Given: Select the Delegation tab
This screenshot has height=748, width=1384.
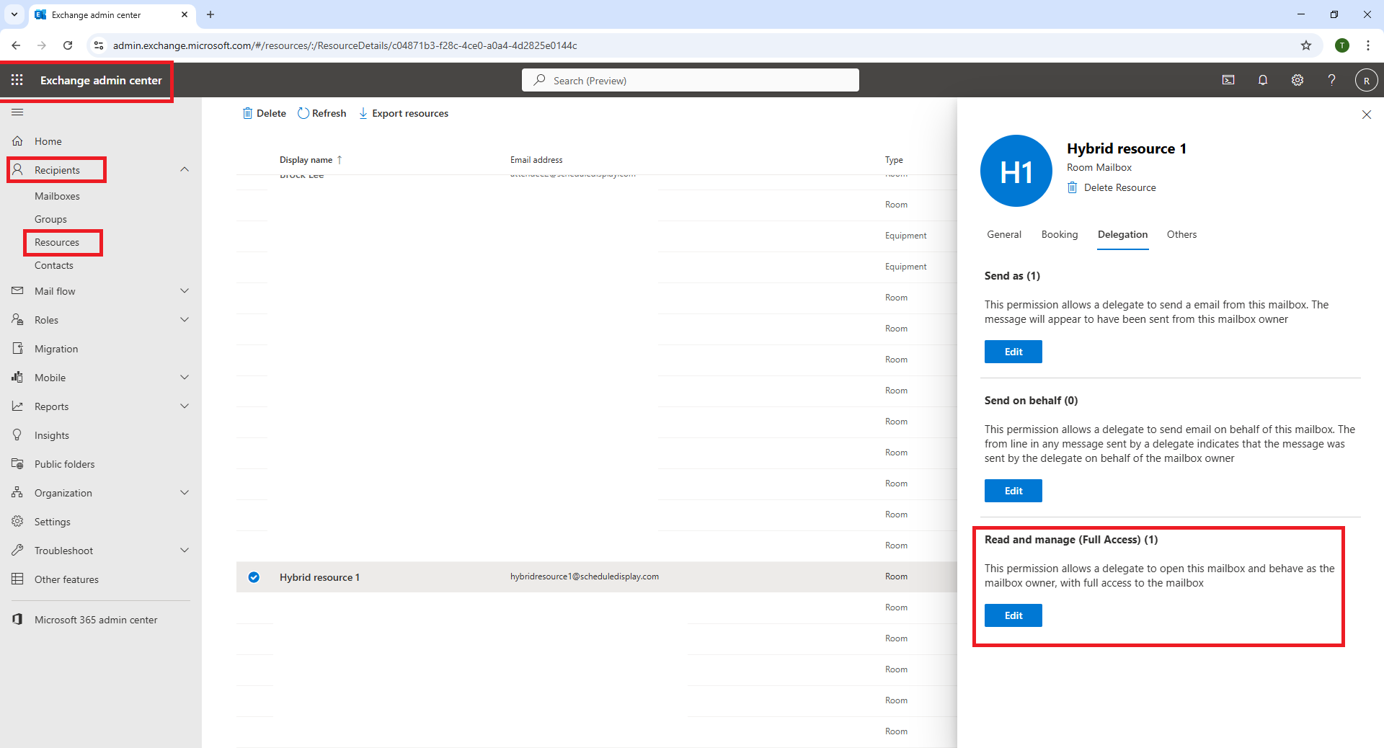Looking at the screenshot, I should click(1122, 234).
